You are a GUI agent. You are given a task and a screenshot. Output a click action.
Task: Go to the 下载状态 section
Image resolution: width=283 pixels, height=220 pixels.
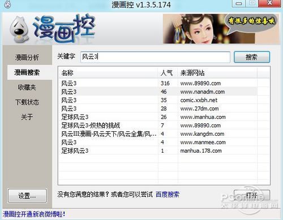point(27,102)
